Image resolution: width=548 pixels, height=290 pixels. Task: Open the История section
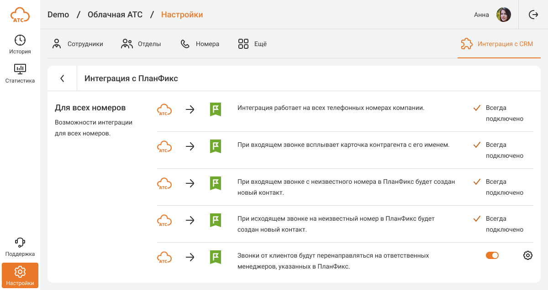click(20, 45)
